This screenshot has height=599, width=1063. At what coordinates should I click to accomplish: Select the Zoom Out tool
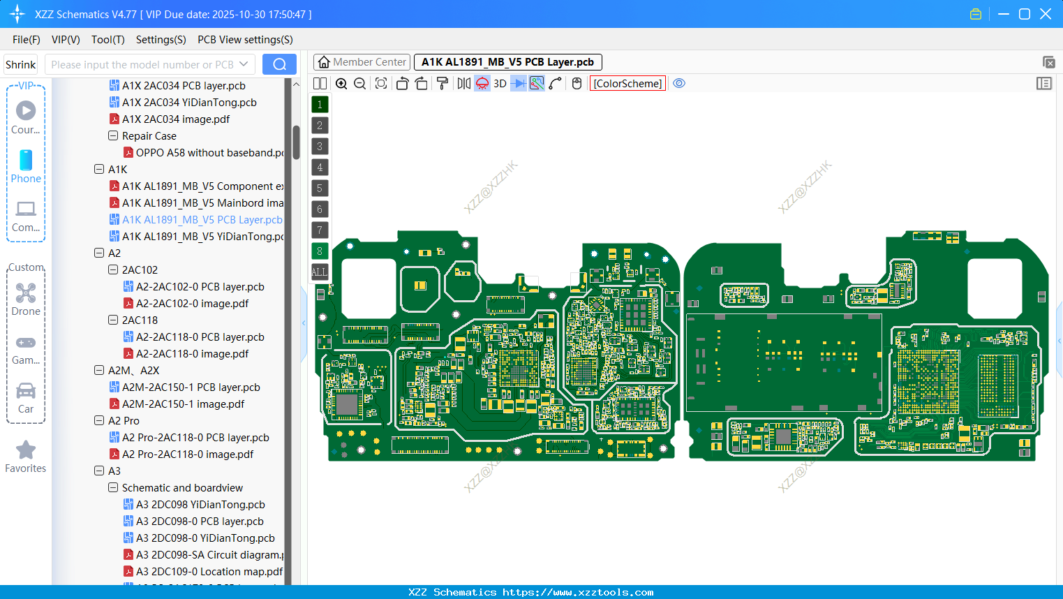pos(359,82)
